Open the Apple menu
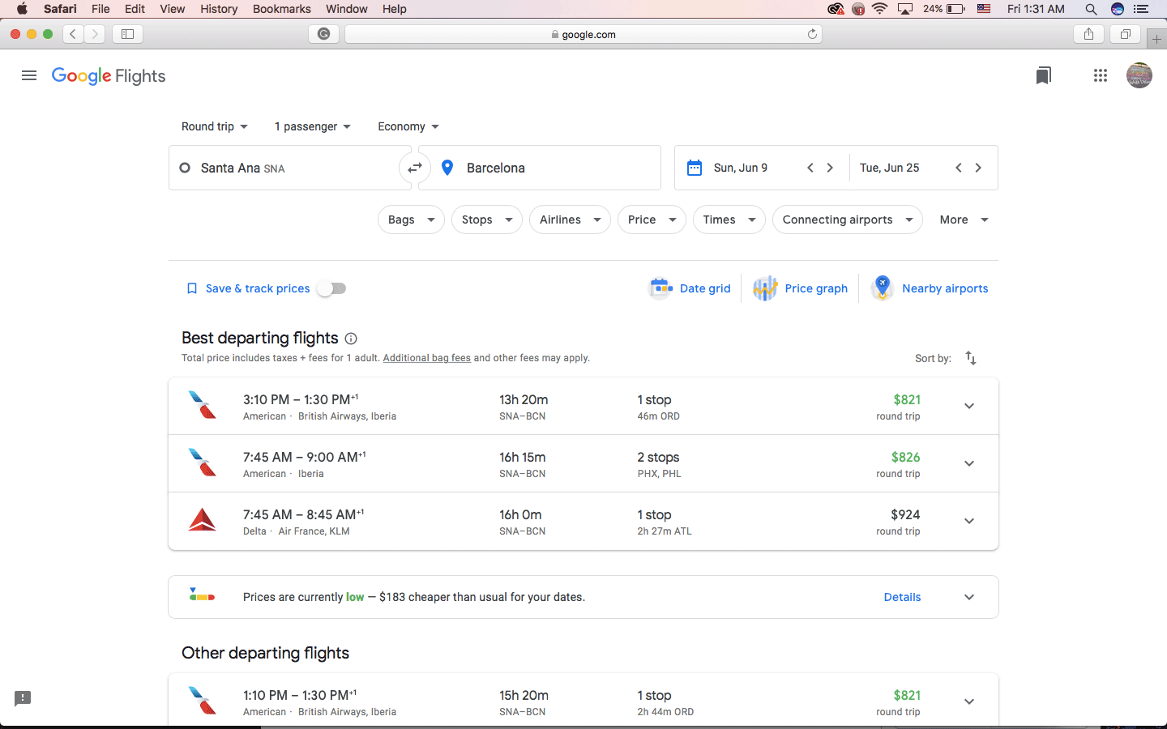 tap(22, 9)
